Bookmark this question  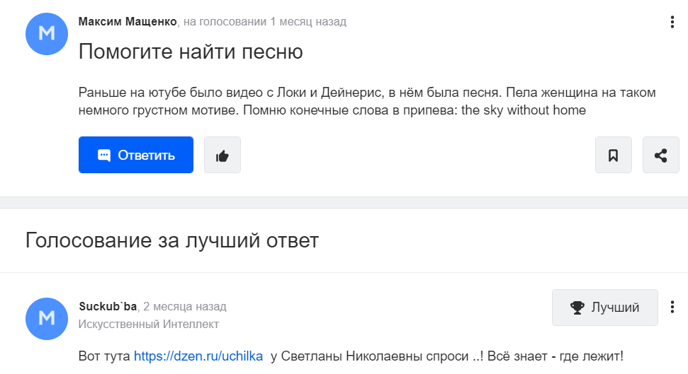point(614,155)
